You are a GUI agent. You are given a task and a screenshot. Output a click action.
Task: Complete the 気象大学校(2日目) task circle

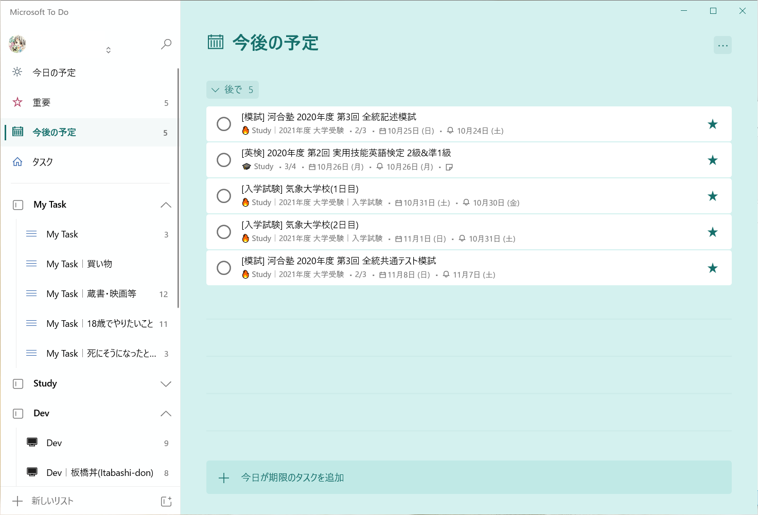(224, 232)
